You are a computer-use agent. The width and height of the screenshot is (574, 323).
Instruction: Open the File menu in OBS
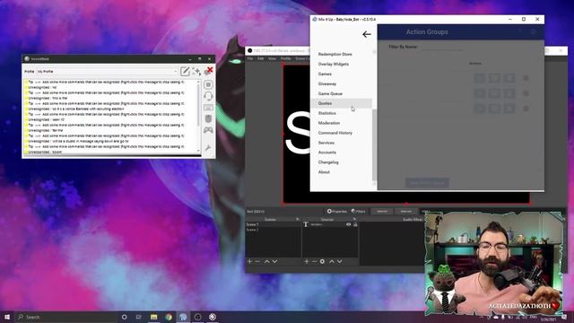pos(250,58)
